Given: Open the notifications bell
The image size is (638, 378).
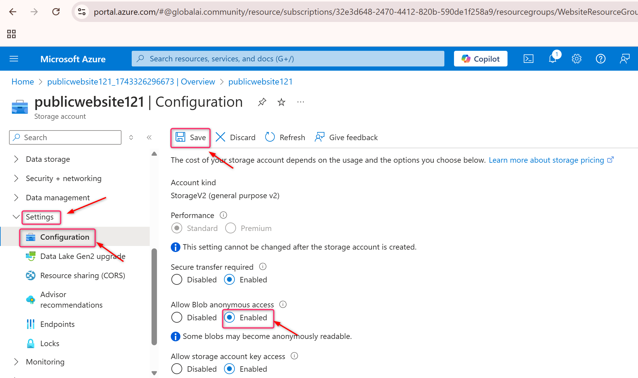Looking at the screenshot, I should [x=553, y=59].
